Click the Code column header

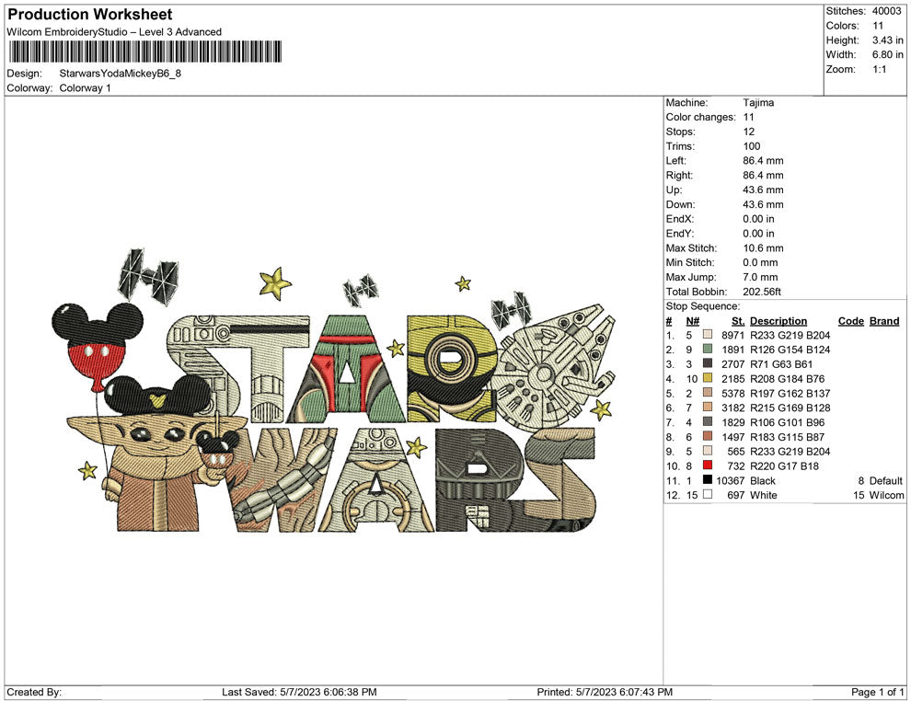coord(850,321)
